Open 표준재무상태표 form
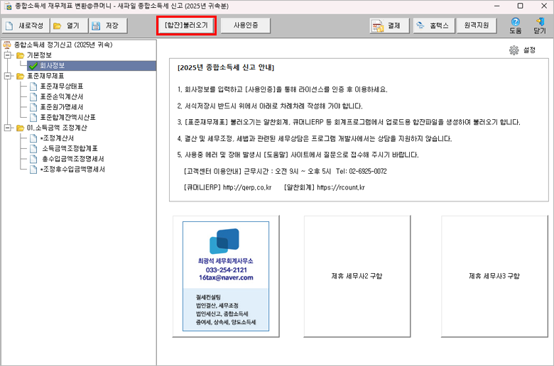 click(62, 87)
